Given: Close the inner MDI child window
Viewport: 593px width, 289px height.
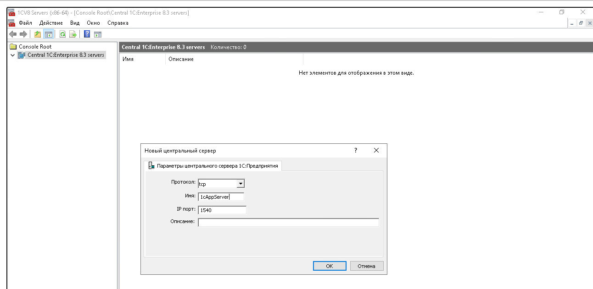Looking at the screenshot, I should coord(589,23).
